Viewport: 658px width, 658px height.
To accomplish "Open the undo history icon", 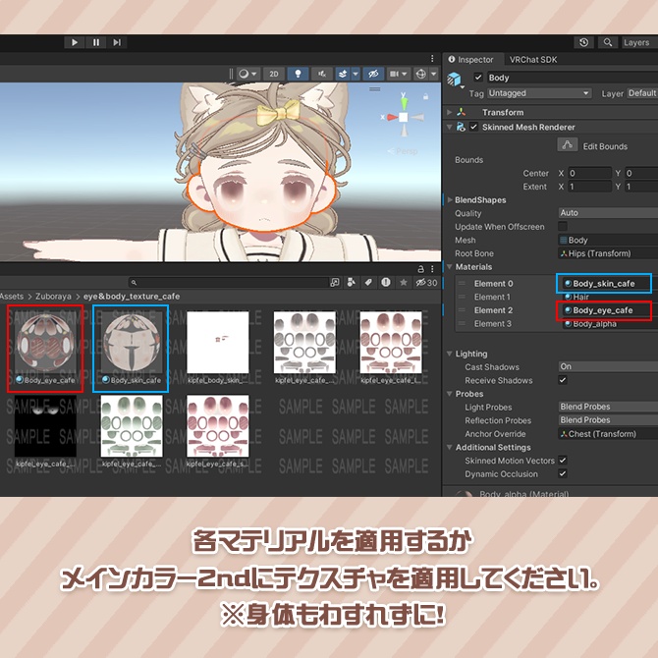I will tap(583, 42).
